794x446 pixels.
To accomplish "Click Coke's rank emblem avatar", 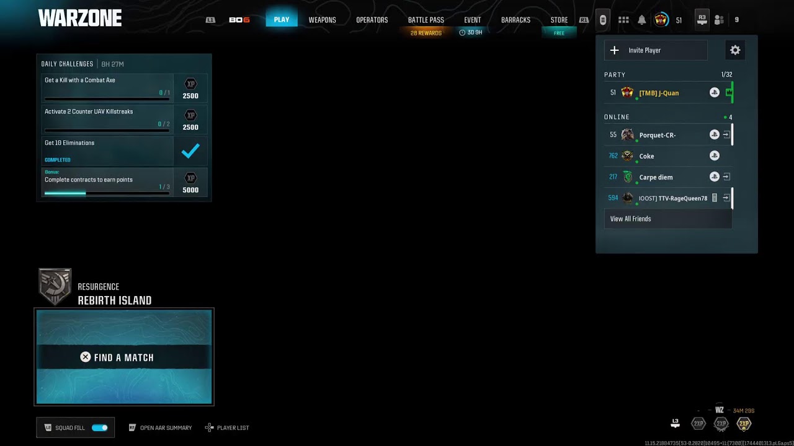I will pos(627,156).
